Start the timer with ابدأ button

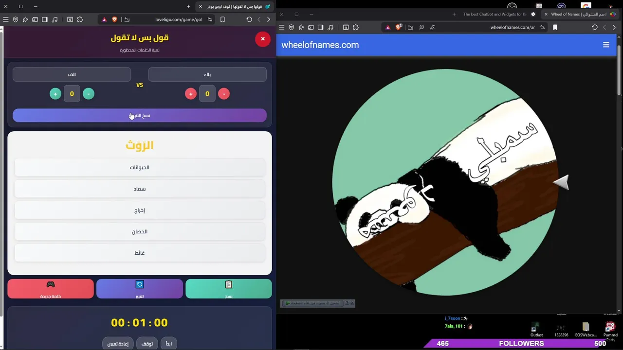(169, 344)
